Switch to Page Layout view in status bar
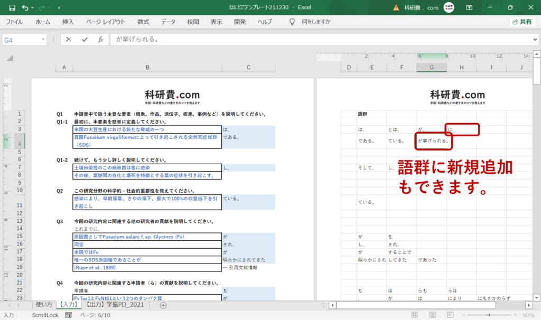Image resolution: width=541 pixels, height=320 pixels. click(432, 315)
